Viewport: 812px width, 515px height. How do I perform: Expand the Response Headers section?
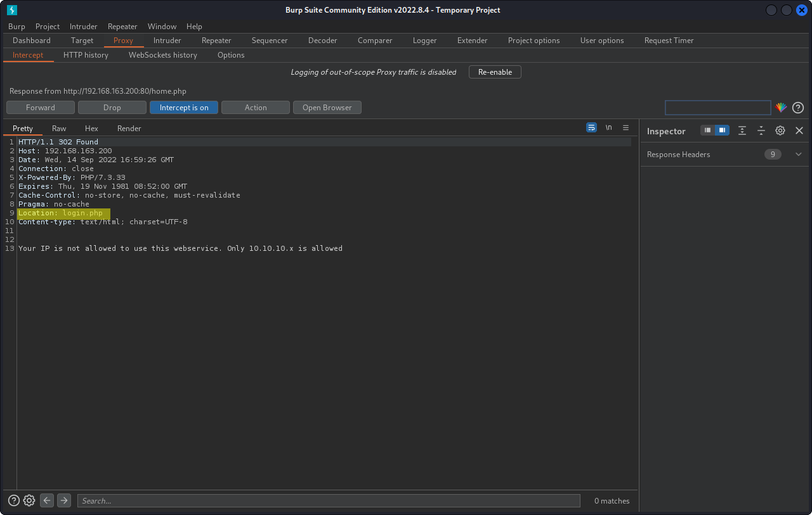point(799,155)
